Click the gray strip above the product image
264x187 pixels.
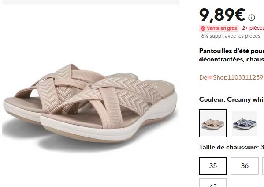91,2
